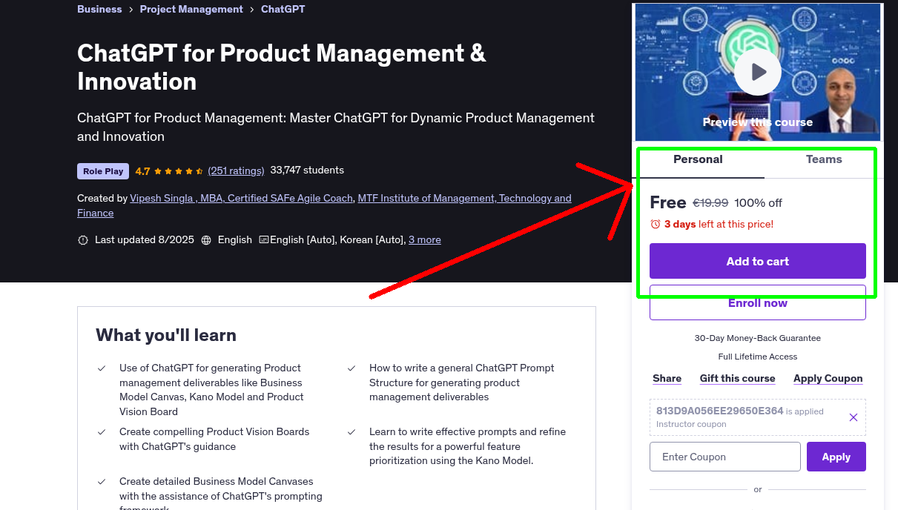Click the 33,747 students text

307,170
